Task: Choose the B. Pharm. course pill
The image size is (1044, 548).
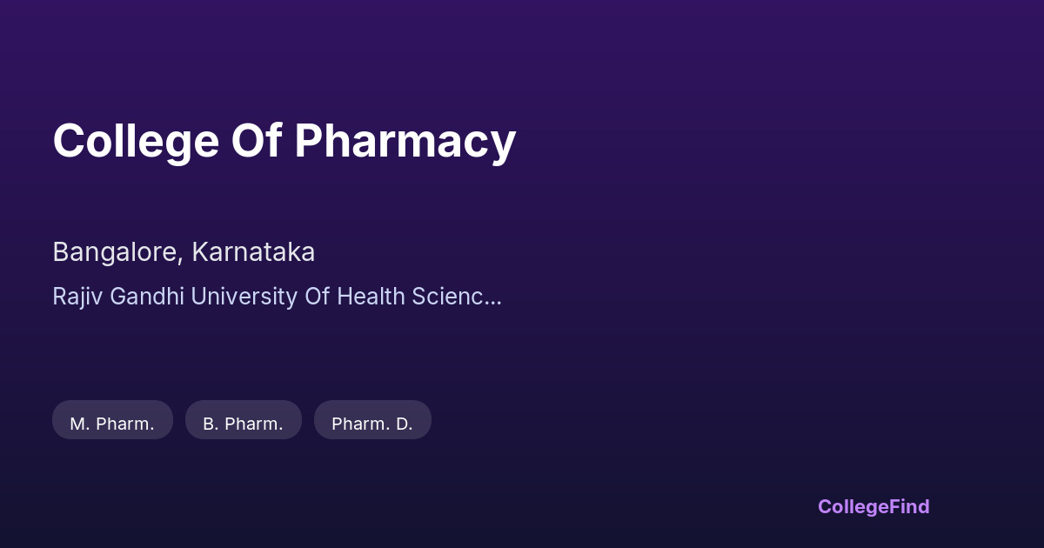Action: click(243, 424)
